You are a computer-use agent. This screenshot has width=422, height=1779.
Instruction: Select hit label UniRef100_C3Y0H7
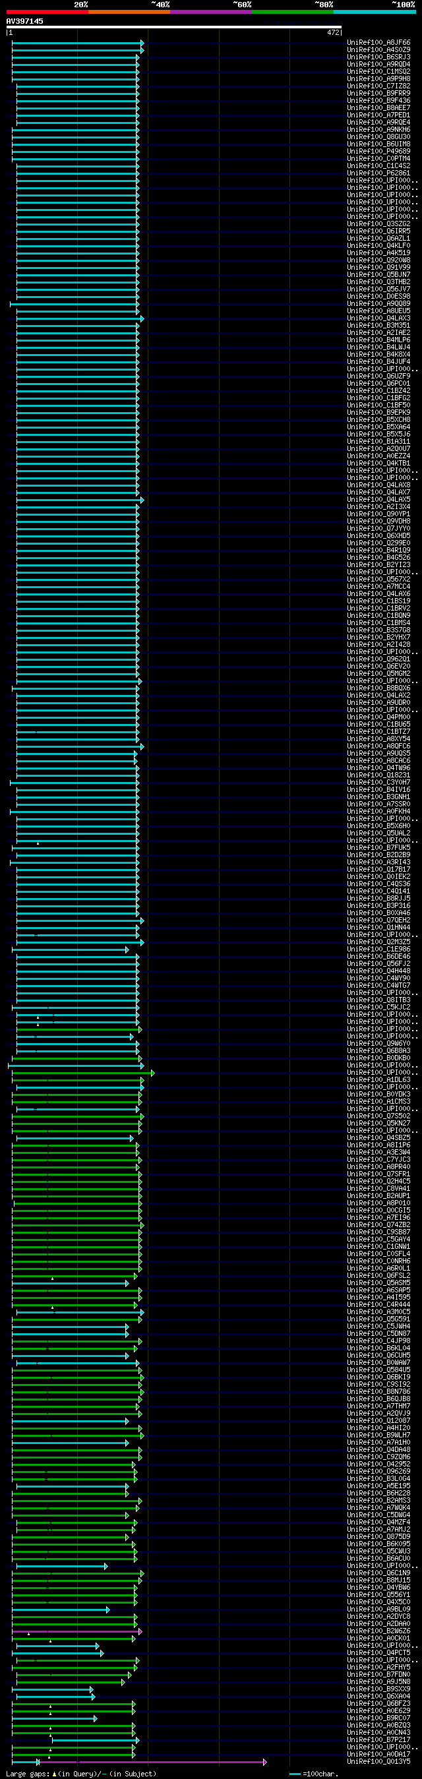[378, 783]
